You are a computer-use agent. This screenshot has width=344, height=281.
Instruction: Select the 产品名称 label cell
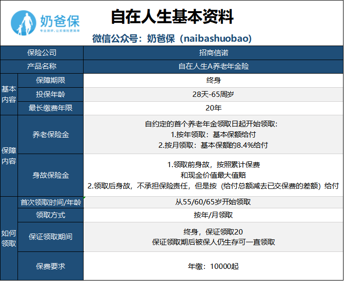point(42,66)
